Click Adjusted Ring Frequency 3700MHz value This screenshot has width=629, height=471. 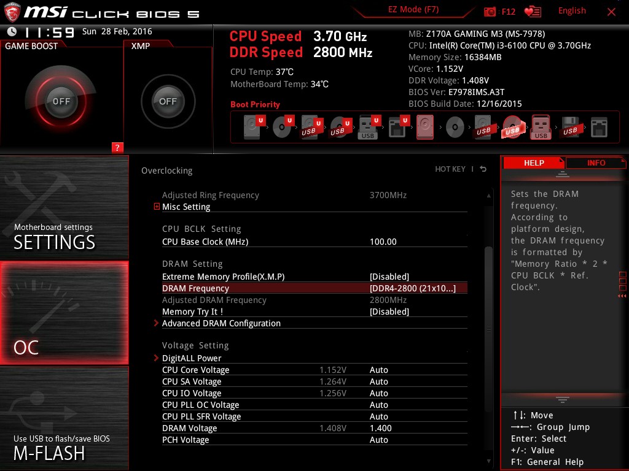(388, 195)
